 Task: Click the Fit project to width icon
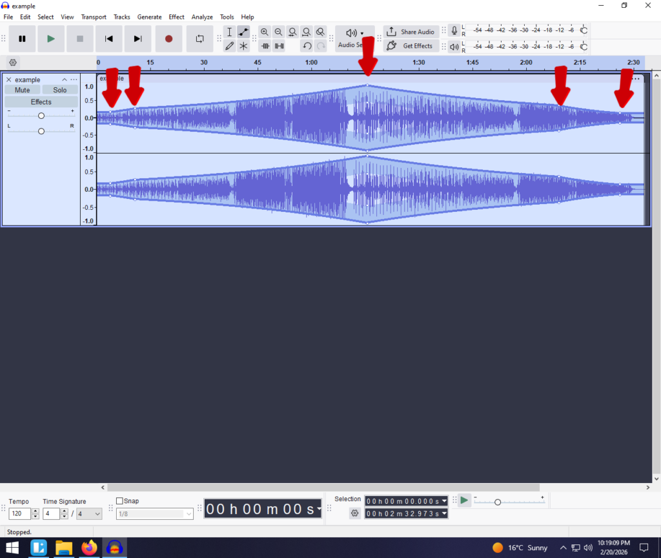pos(307,32)
